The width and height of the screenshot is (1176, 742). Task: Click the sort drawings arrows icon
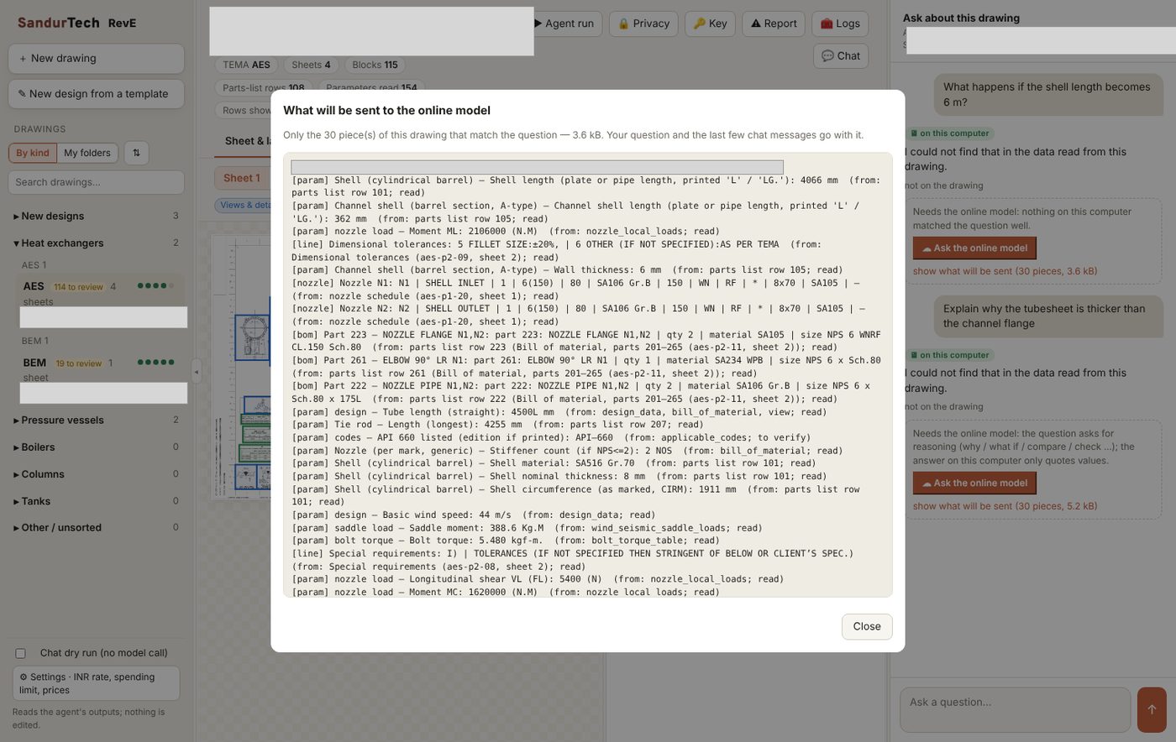(x=136, y=153)
